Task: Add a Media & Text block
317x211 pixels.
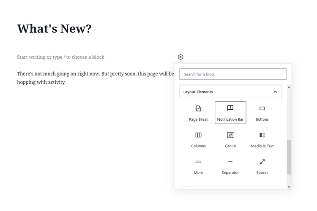Action: (x=262, y=139)
